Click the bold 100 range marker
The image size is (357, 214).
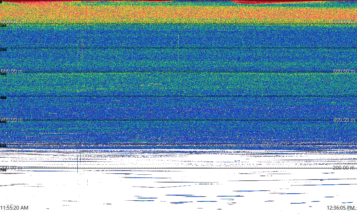point(3,26)
